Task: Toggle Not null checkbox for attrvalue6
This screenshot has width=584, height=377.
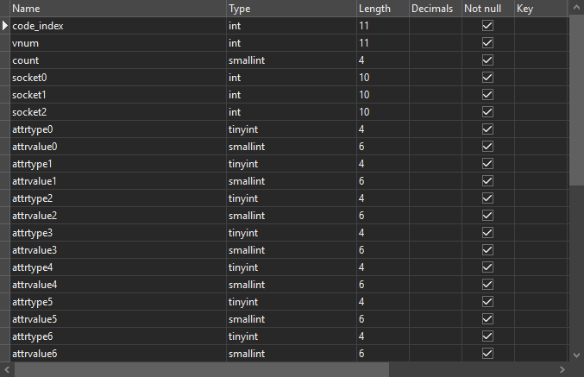Action: pyautogui.click(x=487, y=354)
